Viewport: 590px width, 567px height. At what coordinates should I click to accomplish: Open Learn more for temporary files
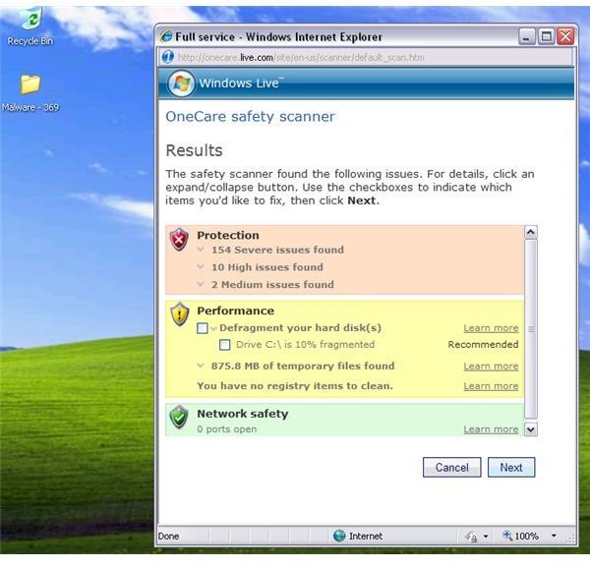point(491,367)
